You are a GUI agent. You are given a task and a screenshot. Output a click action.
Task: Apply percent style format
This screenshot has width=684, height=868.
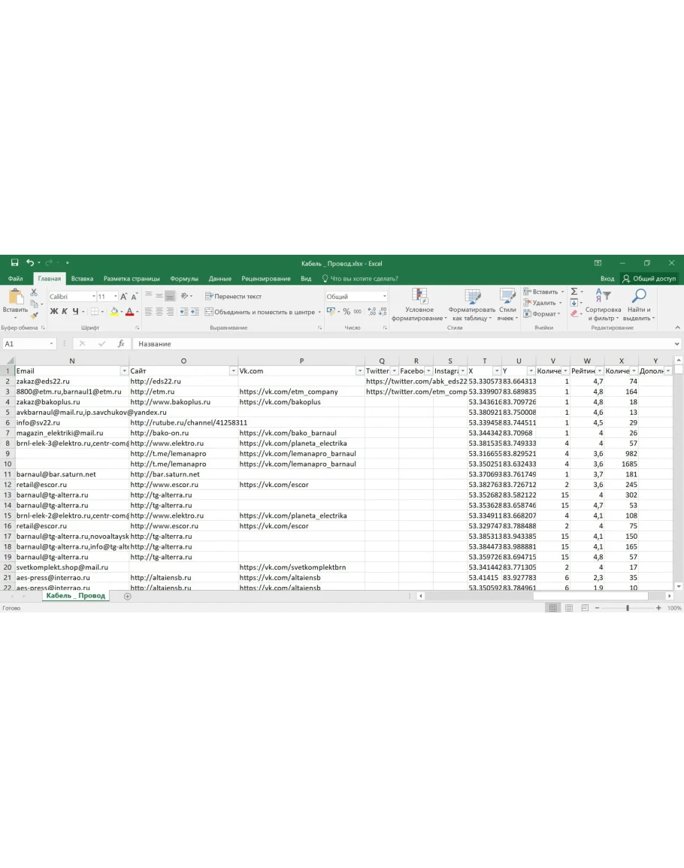[347, 312]
